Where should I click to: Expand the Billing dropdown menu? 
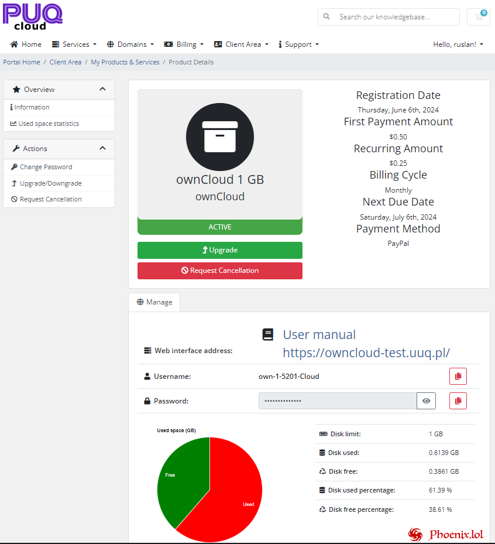click(184, 45)
